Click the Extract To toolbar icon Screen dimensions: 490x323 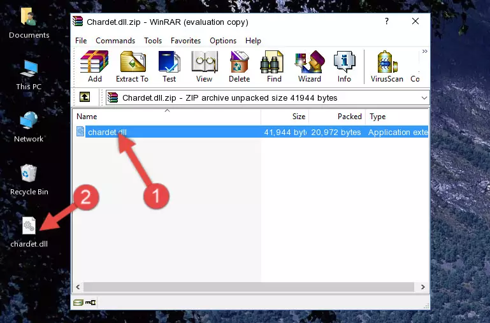132,66
